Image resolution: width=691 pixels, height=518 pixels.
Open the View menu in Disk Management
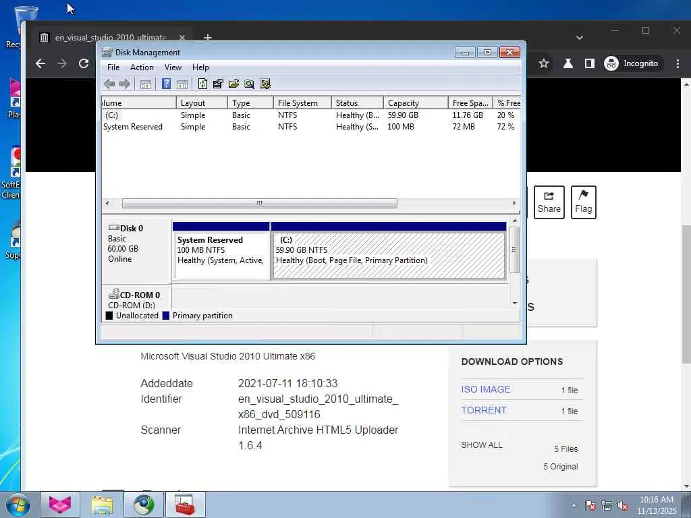tap(173, 67)
